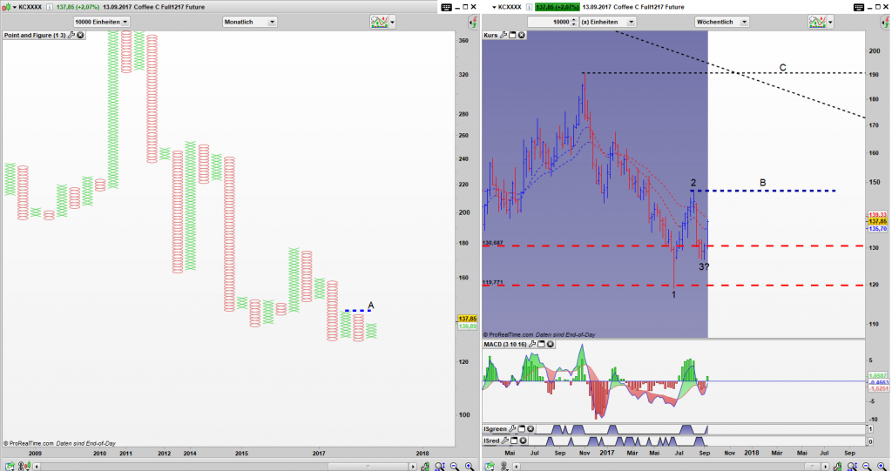
Task: Increase units stepper up arrow
Action: coord(574,19)
